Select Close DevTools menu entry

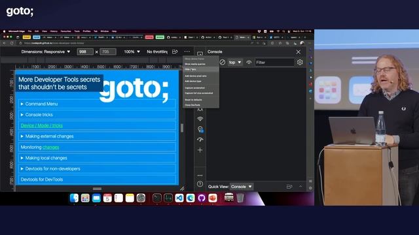tap(201, 105)
